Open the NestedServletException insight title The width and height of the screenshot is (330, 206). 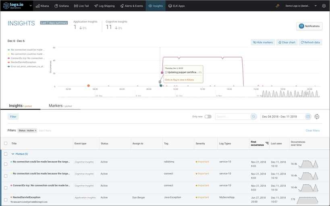27,198
